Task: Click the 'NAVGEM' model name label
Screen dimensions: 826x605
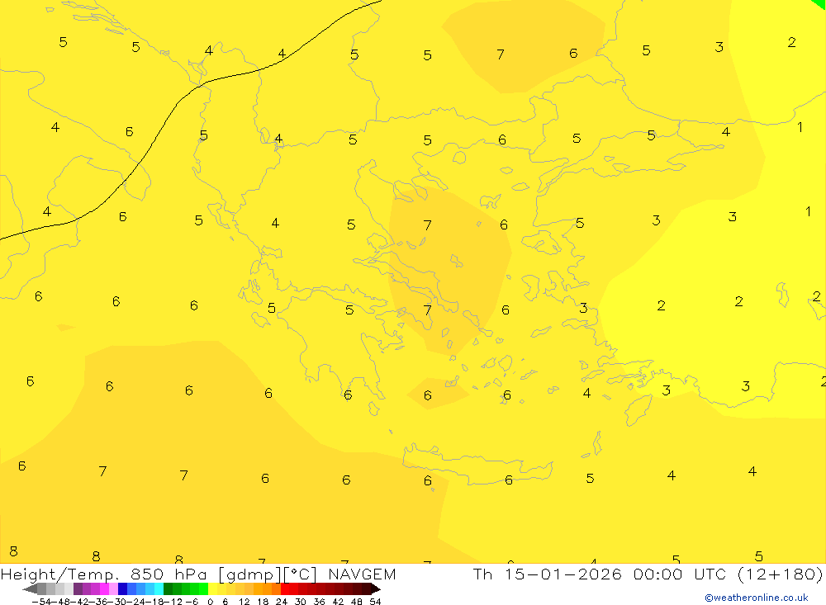Action: coord(362,574)
